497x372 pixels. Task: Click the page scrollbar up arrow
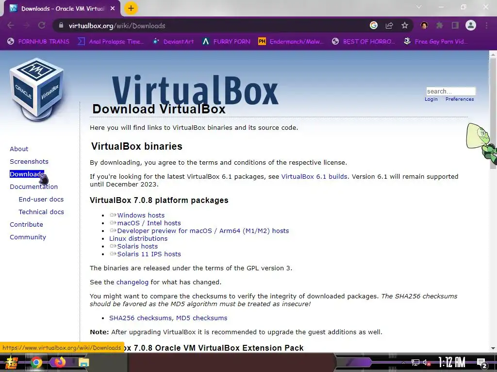tap(493, 54)
